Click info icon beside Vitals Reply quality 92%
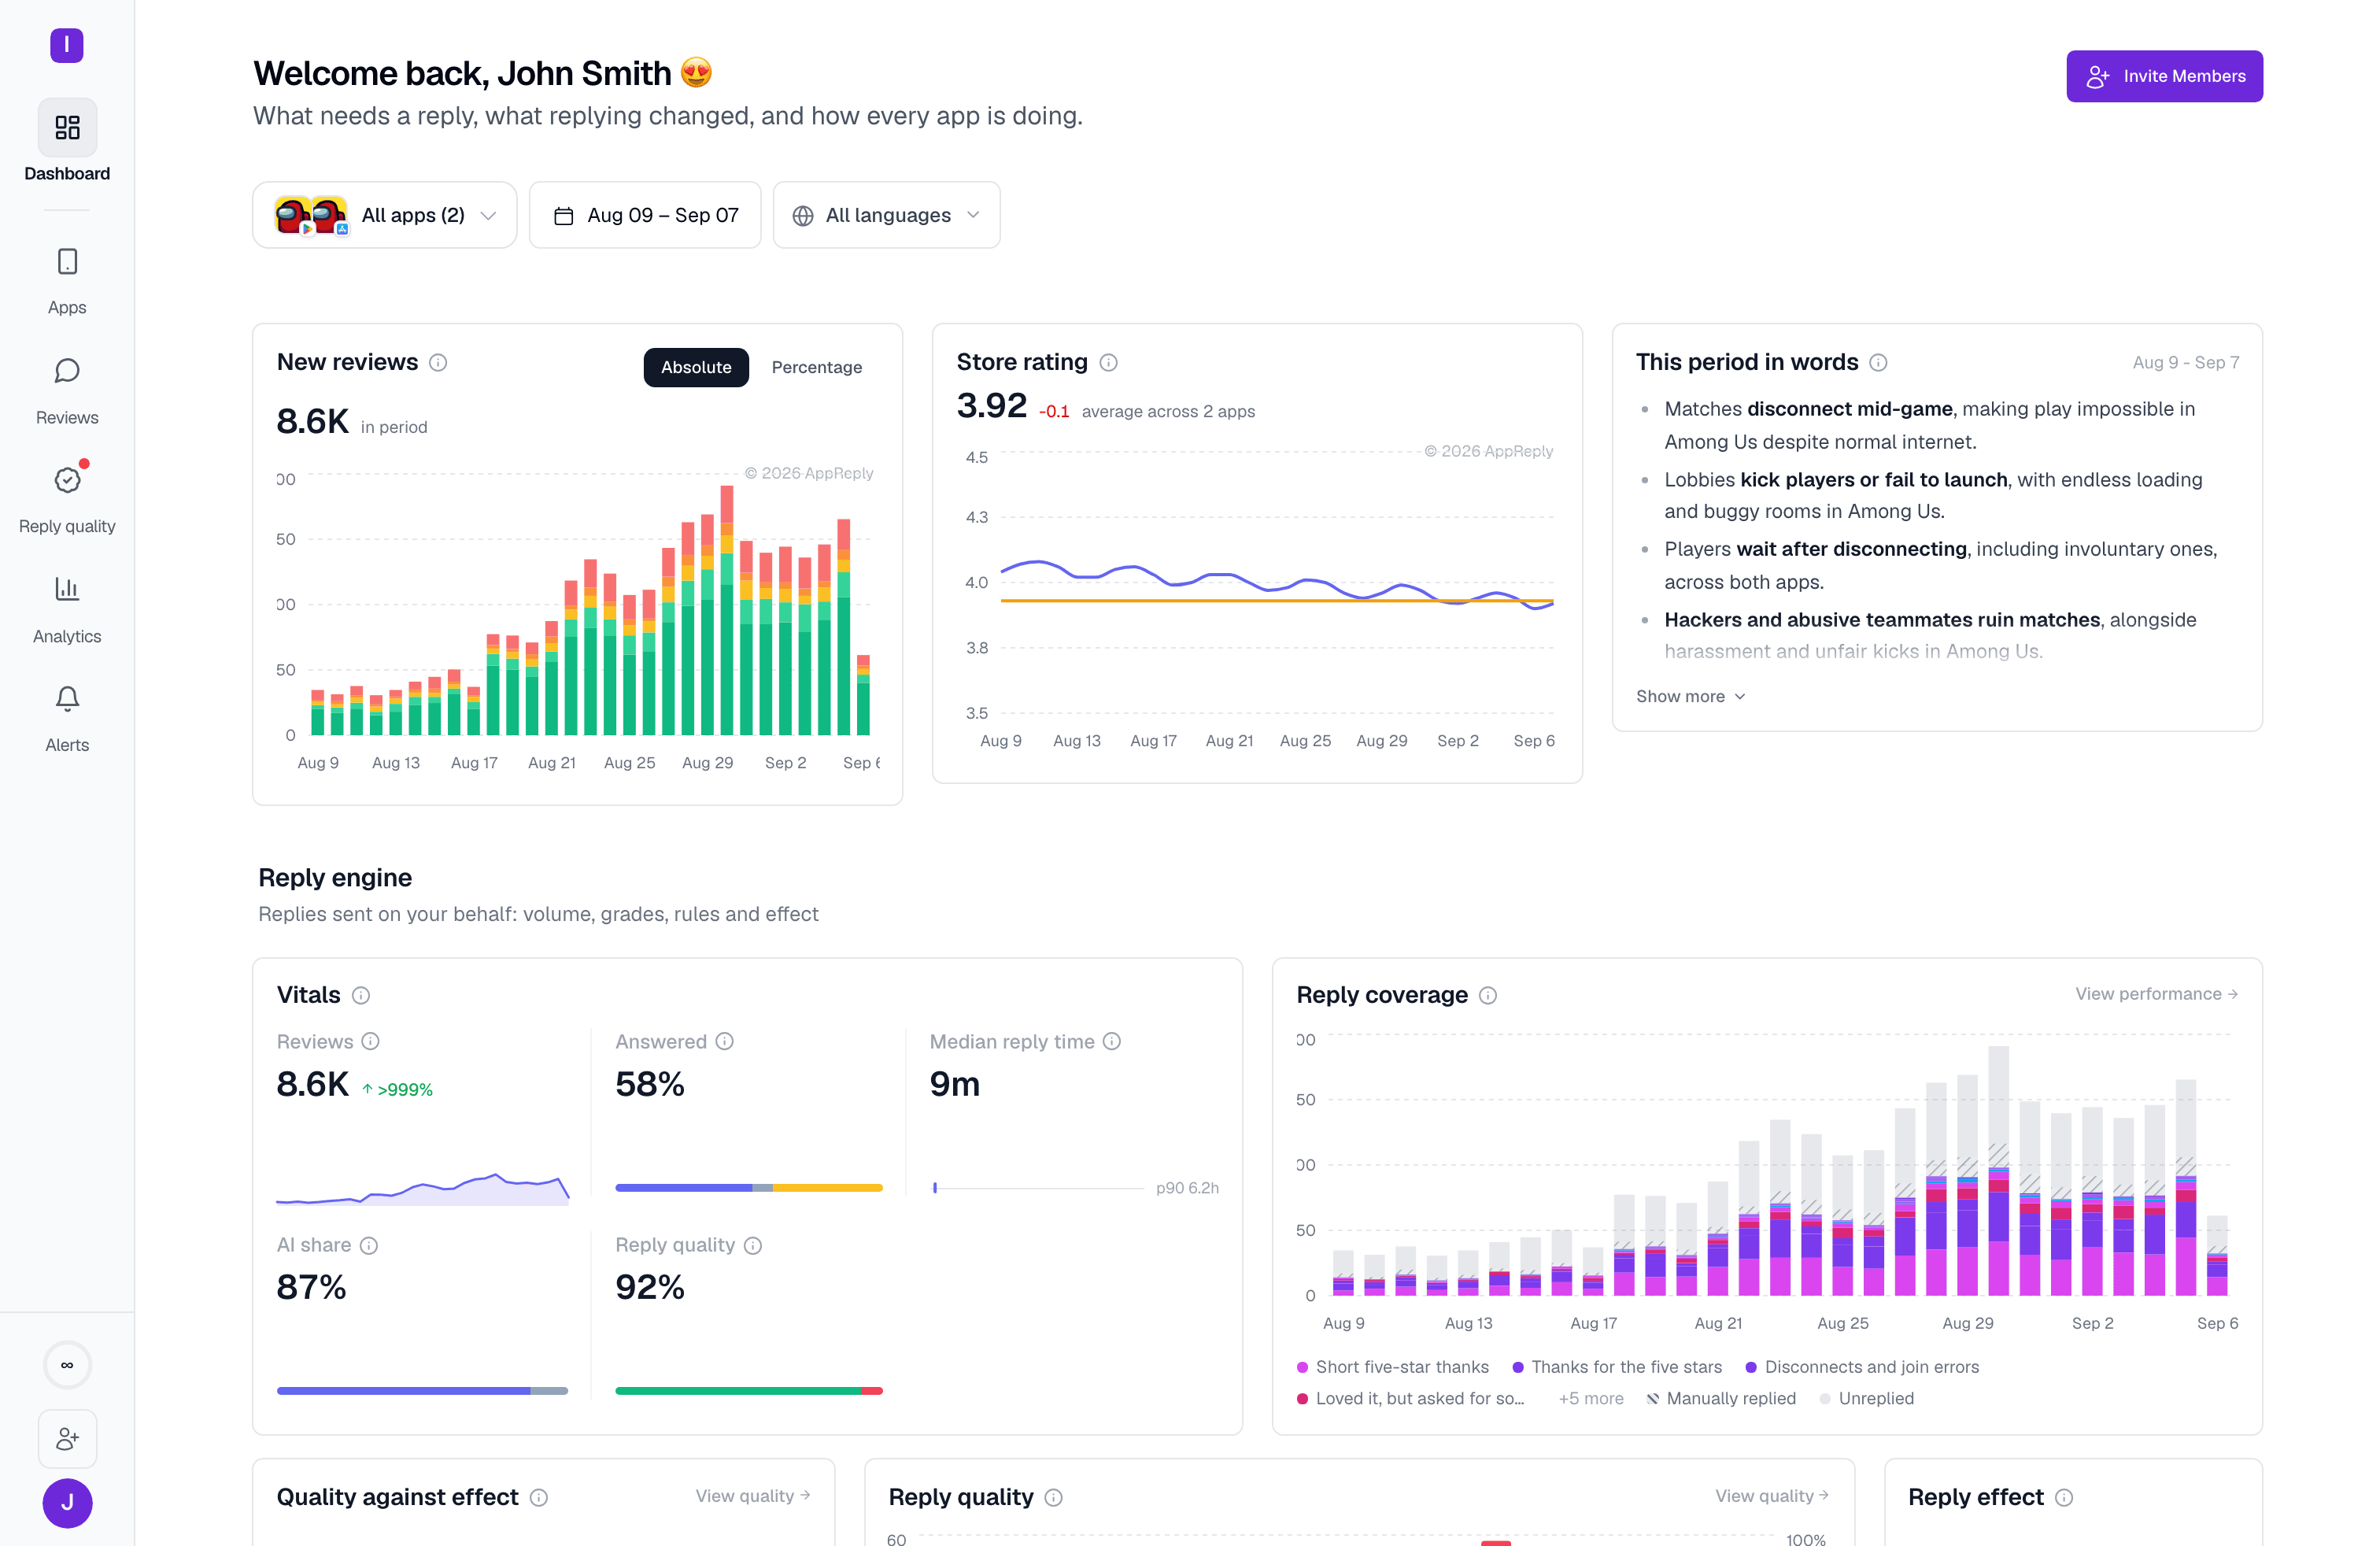Screen dimensions: 2380x1546 pyautogui.click(x=753, y=1246)
